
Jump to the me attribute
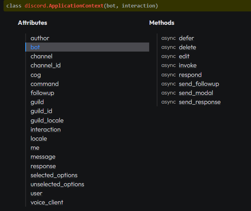click(x=35, y=148)
